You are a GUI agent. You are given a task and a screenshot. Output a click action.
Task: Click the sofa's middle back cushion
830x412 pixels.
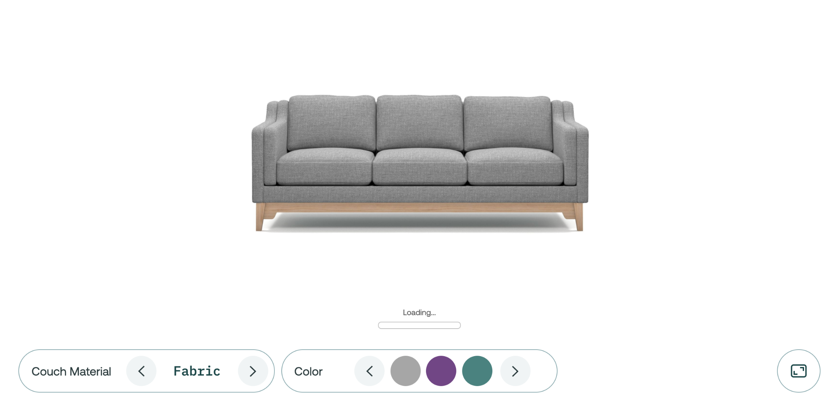(420, 123)
